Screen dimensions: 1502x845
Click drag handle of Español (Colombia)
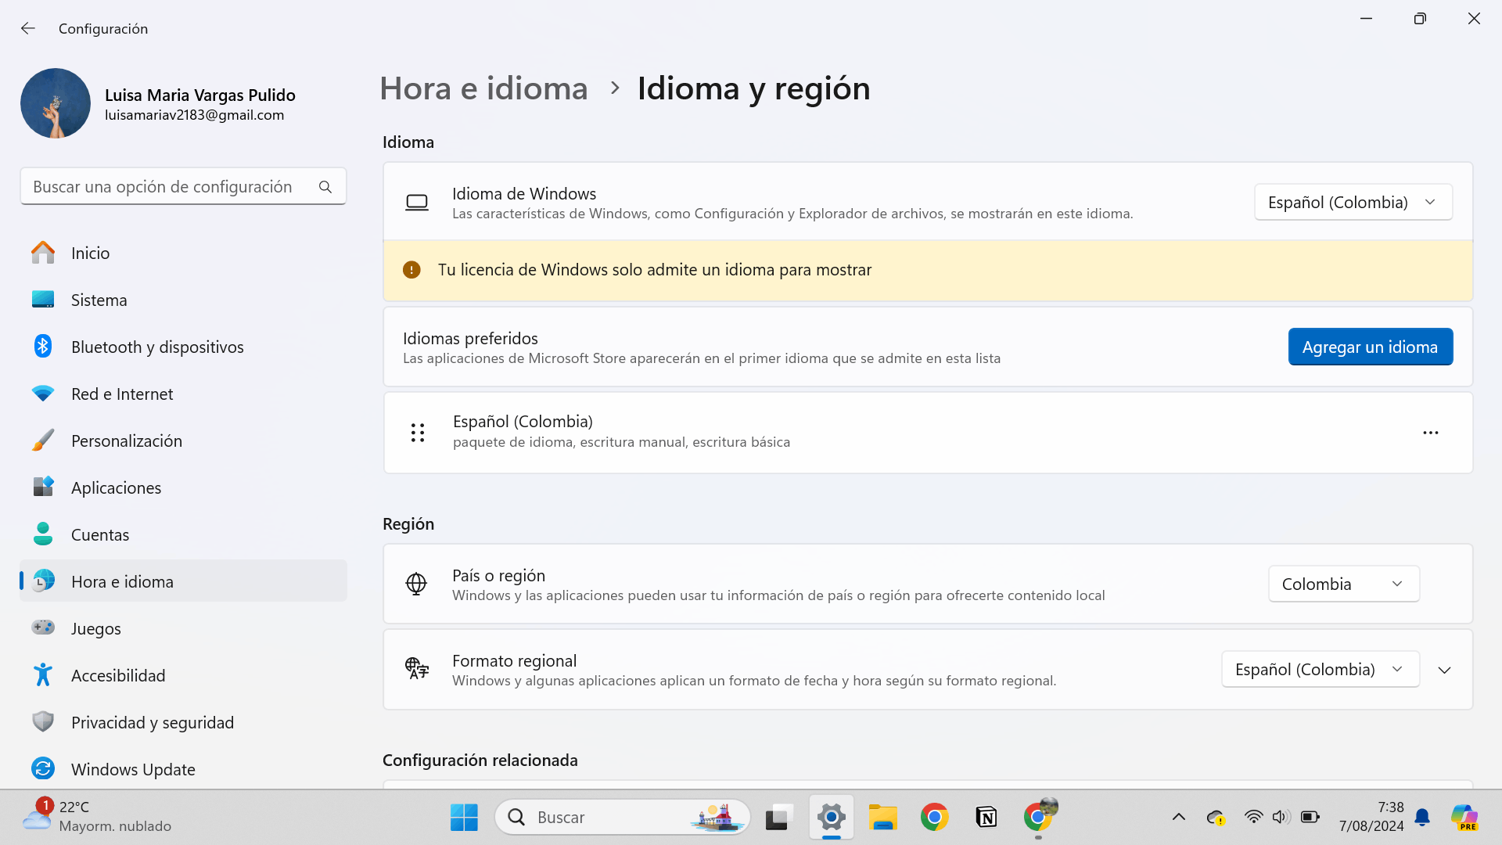click(418, 433)
